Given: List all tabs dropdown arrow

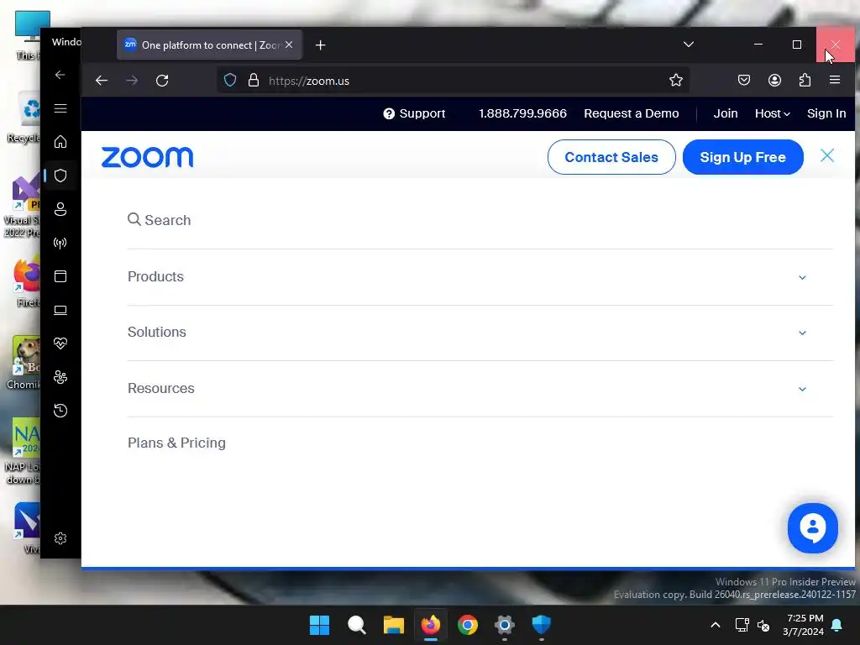Looking at the screenshot, I should click(689, 45).
